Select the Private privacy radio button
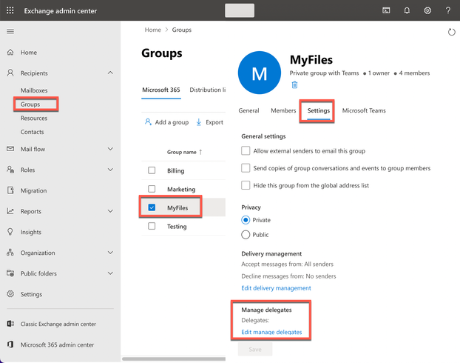 tap(246, 220)
